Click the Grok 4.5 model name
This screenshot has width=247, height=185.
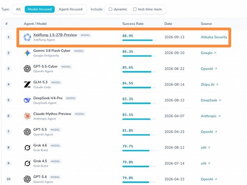click(40, 161)
